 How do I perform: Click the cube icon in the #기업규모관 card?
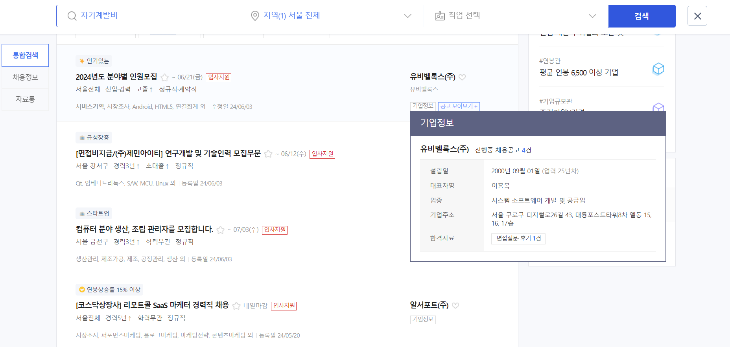(658, 107)
